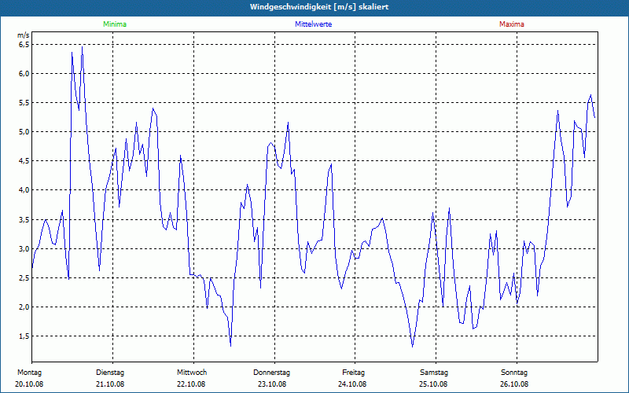The height and width of the screenshot is (393, 629).
Task: Click the date 24.10.08
Action: tap(352, 384)
